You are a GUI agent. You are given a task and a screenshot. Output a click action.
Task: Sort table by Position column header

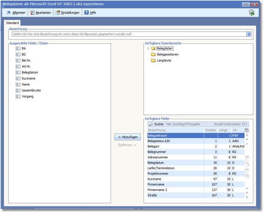pyautogui.click(x=210, y=130)
